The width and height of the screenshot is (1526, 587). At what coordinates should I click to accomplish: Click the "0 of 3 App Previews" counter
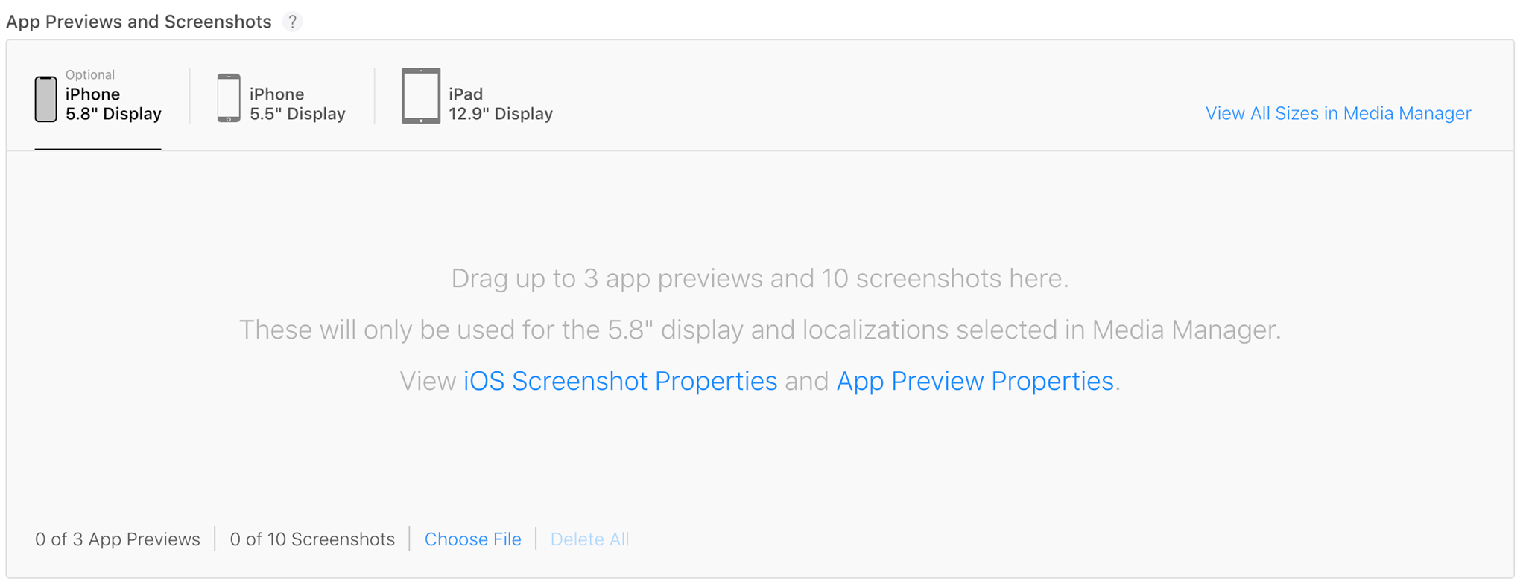pyautogui.click(x=117, y=539)
